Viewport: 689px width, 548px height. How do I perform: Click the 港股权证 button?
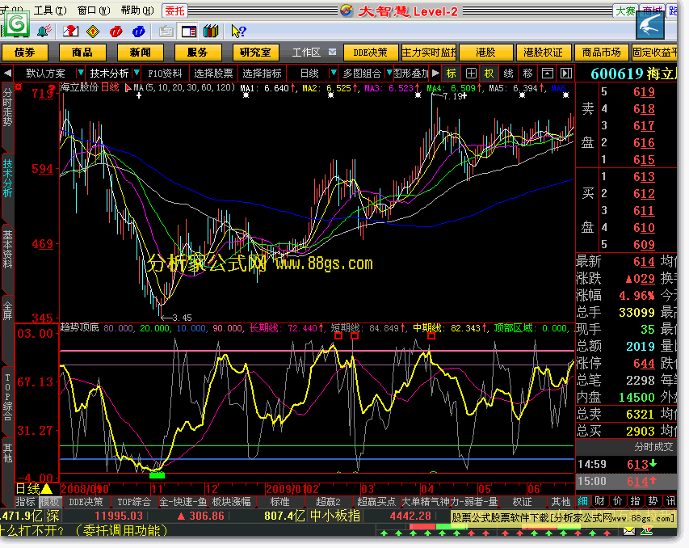tap(543, 53)
